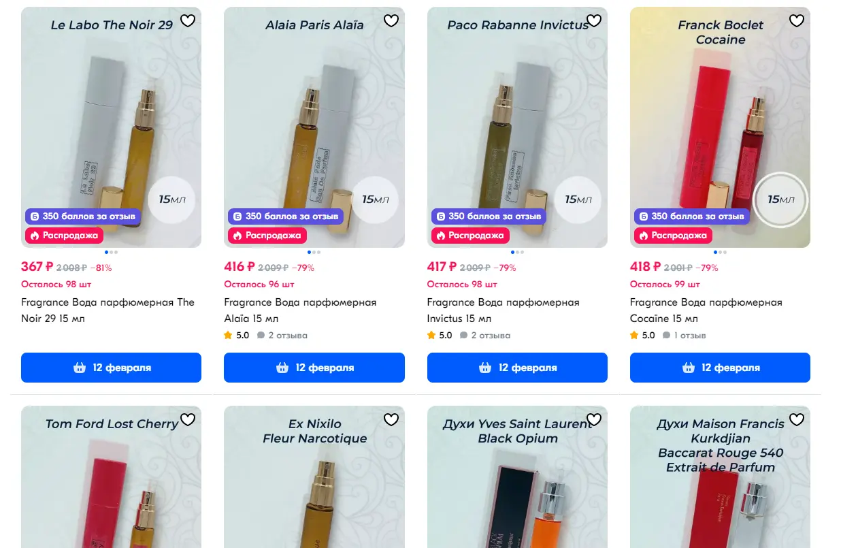Viewport: 841px width, 548px height.
Task: Click heart icon on Baccarat Rouge 540 card
Action: pos(797,419)
